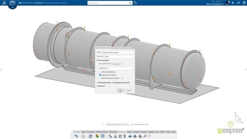
Task: Open dropdown arrow next to Undo
Action: pos(79,136)
